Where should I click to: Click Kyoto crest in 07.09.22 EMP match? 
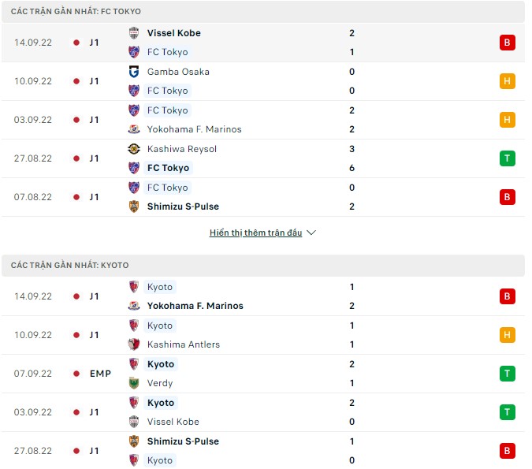click(134, 364)
